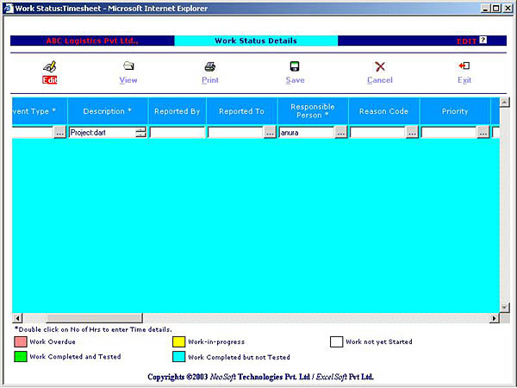Click into the Reported By input field

pyautogui.click(x=176, y=133)
